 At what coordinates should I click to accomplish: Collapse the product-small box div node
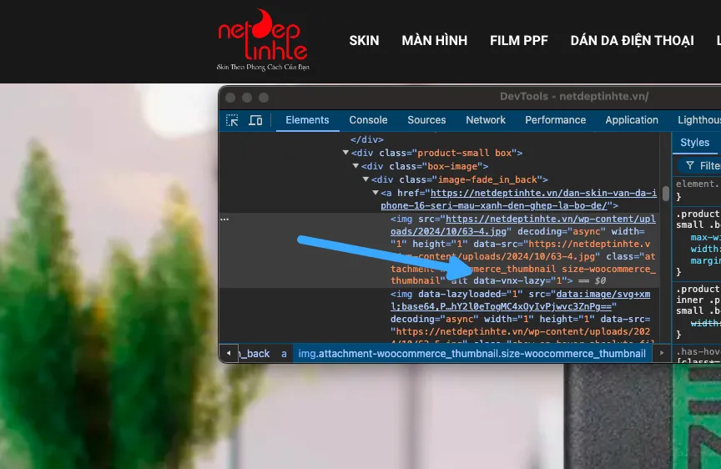(345, 153)
